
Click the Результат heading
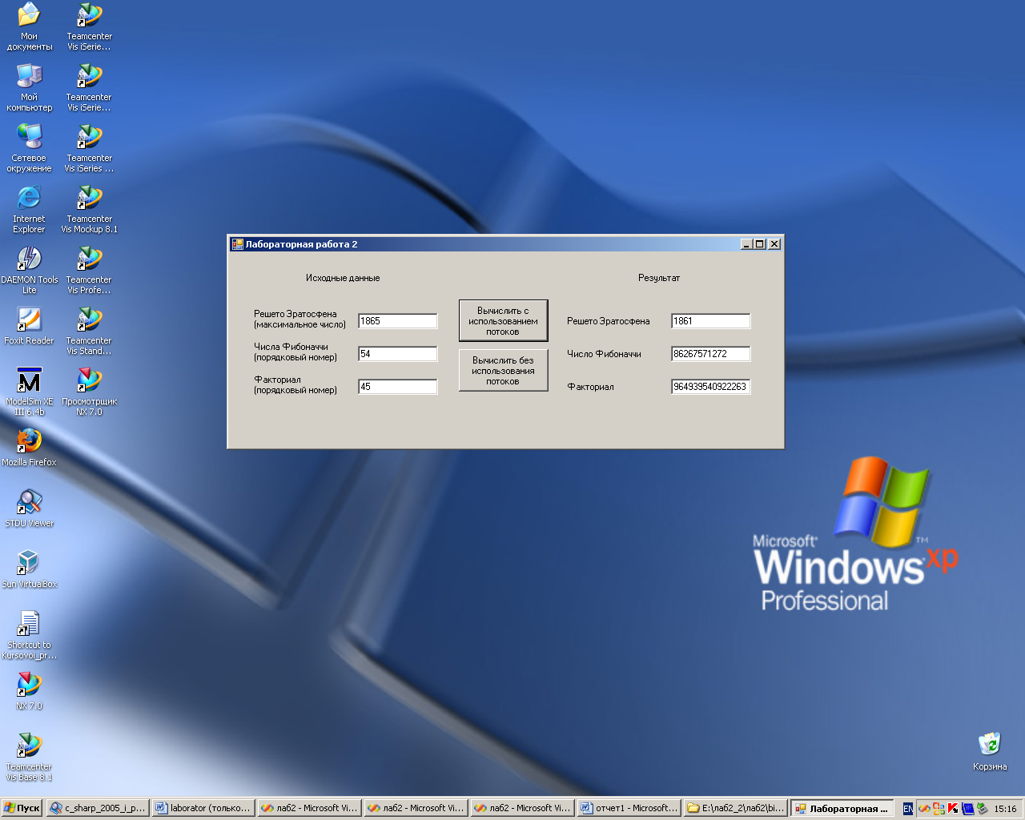pos(659,278)
